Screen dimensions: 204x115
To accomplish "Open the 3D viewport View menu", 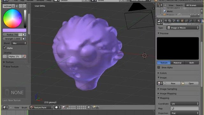I will pos(17,108).
